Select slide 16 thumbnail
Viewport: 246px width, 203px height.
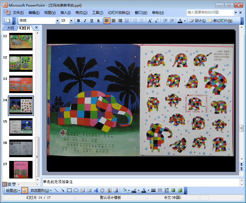pos(21,149)
